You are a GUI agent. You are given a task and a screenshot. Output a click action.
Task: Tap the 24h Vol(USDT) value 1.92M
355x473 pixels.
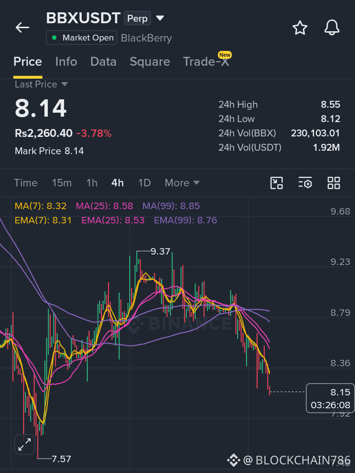326,147
